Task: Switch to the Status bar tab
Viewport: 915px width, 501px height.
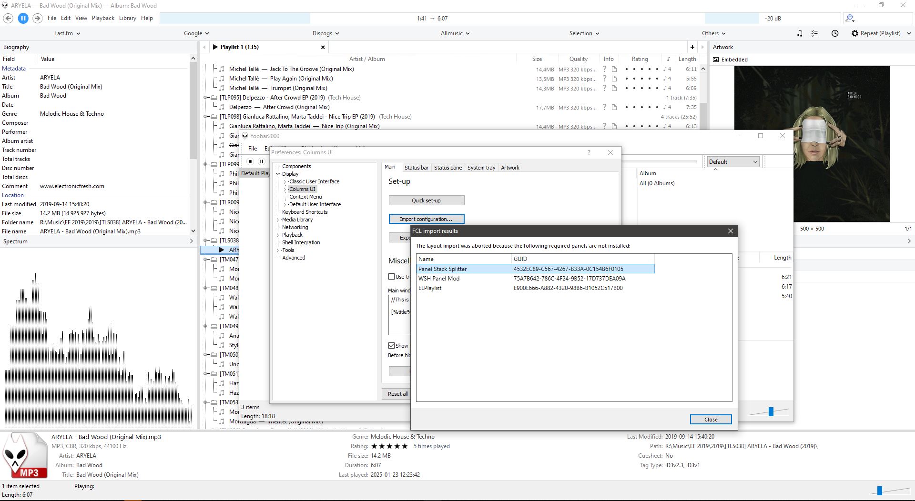Action: 416,168
